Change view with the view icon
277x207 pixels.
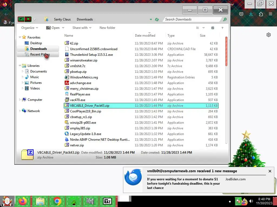[x=198, y=28]
